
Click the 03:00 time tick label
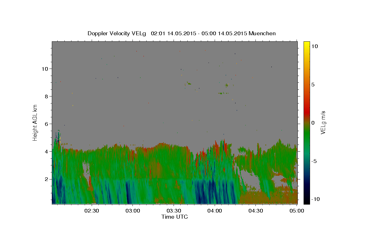pyautogui.click(x=132, y=211)
